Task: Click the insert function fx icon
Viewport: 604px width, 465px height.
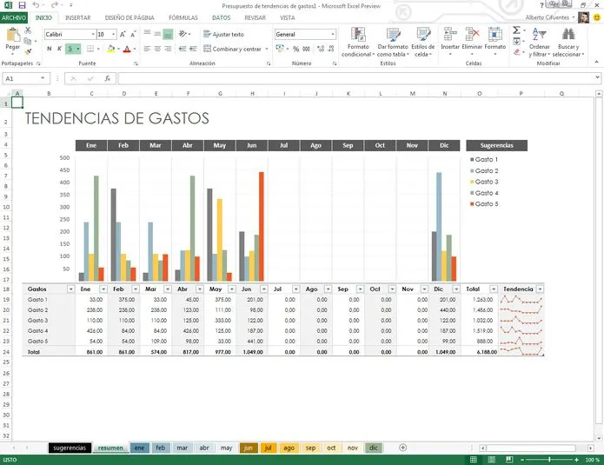Action: tap(108, 78)
